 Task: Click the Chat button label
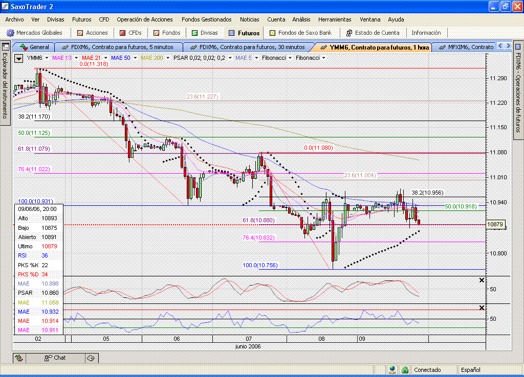tap(60, 358)
